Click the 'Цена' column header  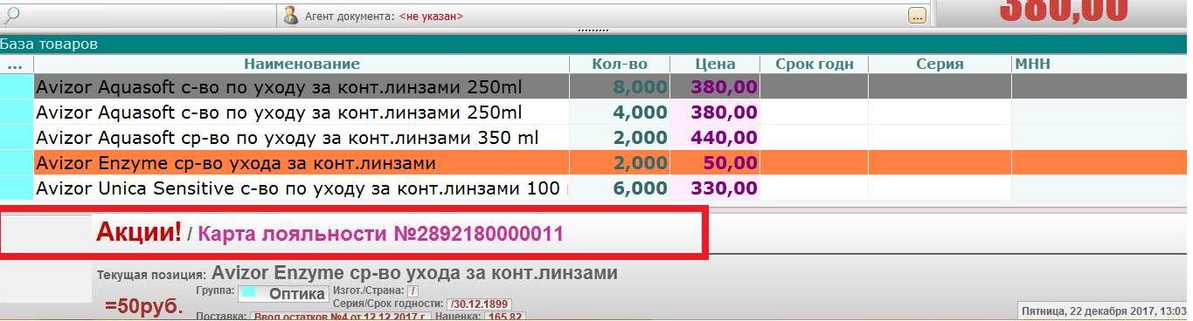coord(715,65)
